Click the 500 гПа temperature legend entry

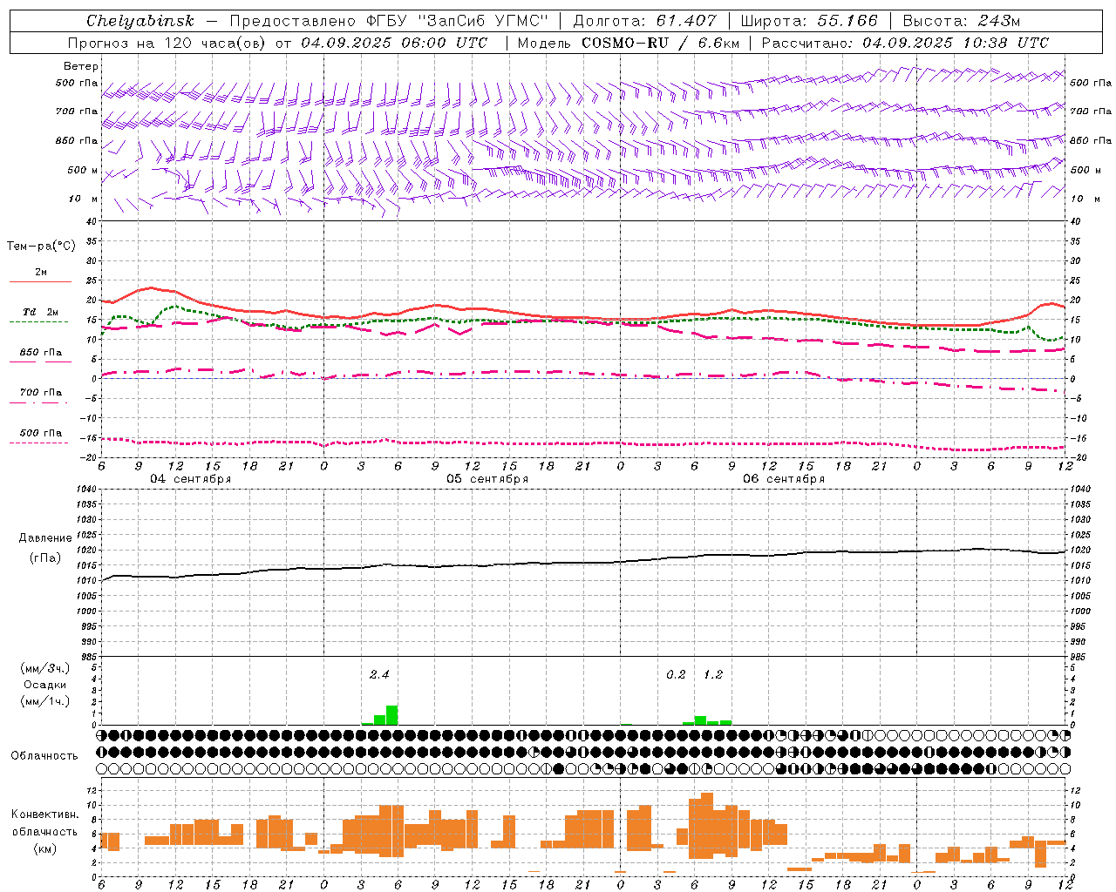coord(41,432)
